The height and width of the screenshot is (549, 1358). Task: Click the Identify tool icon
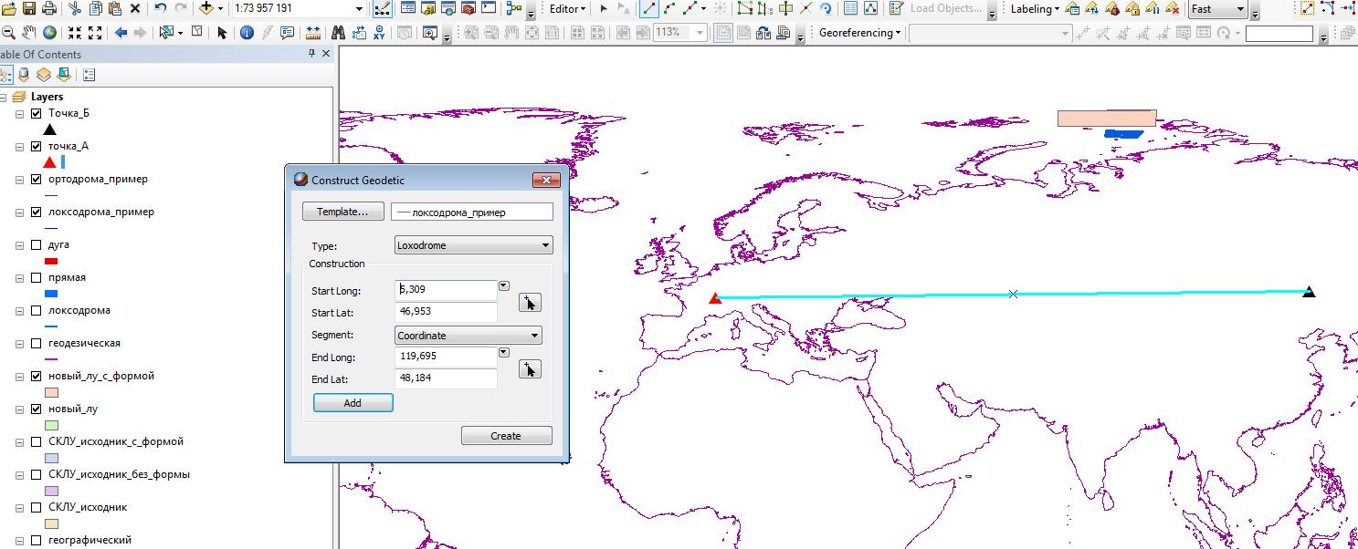pyautogui.click(x=247, y=33)
